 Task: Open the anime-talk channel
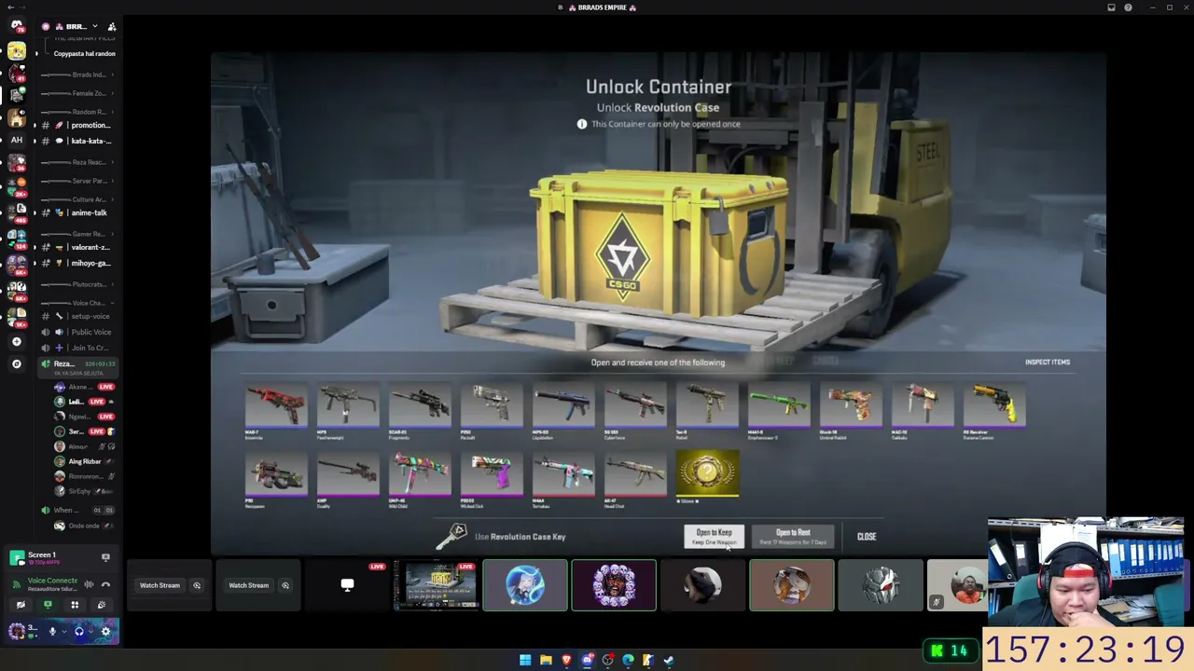(x=79, y=212)
